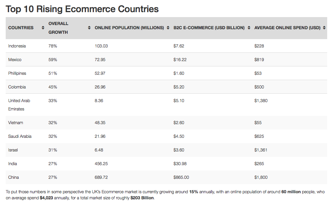Select China's $865.00 B2C e-commerce value
Screen dimensions: 331x205
coord(181,177)
